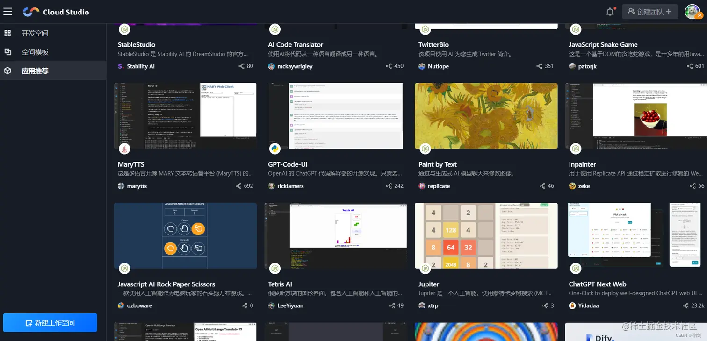Open Rock Paper Scissors thumbnail
The width and height of the screenshot is (707, 341).
coord(185,235)
